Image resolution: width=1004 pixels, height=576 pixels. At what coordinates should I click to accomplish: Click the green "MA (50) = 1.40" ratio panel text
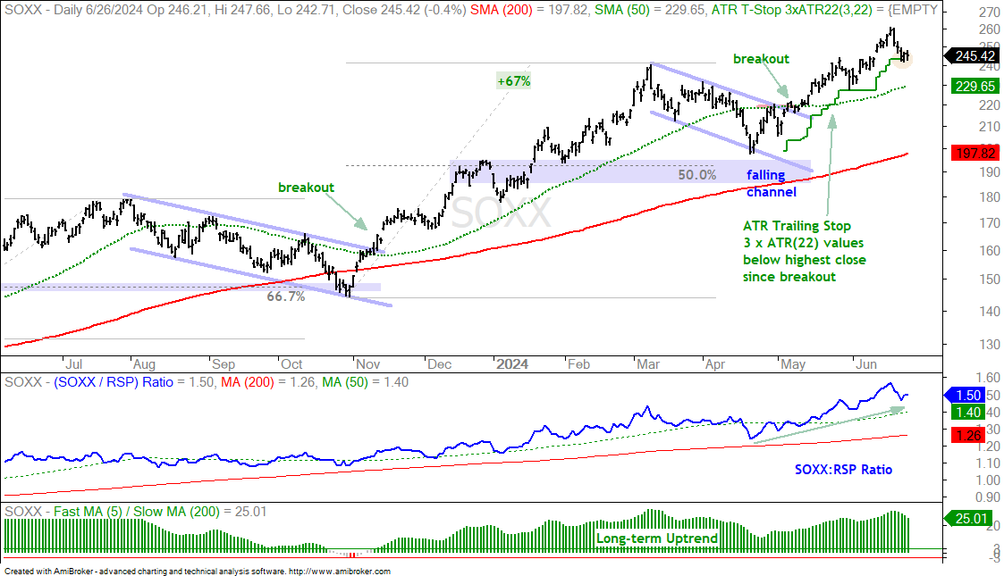[367, 382]
